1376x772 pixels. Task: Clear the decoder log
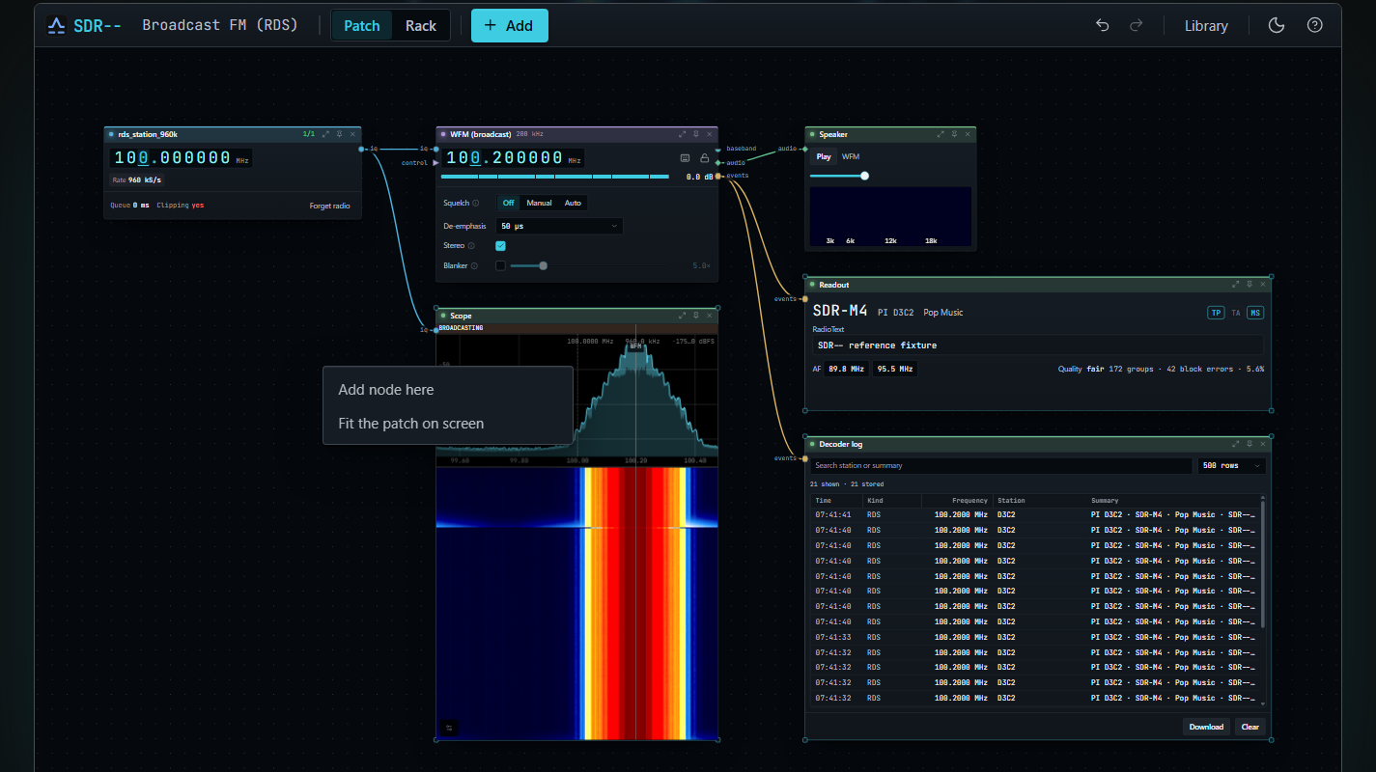coord(1250,727)
